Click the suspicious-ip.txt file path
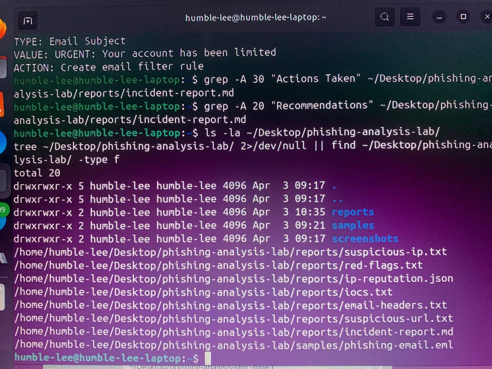Screen dimensions: 492x369 (x=231, y=252)
